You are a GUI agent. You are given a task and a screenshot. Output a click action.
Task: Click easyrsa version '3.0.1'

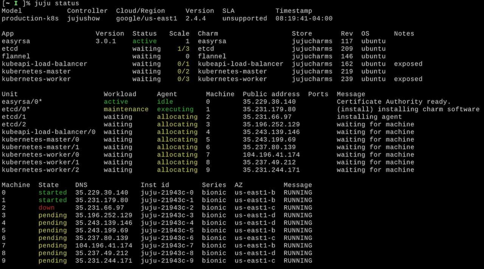106,41
